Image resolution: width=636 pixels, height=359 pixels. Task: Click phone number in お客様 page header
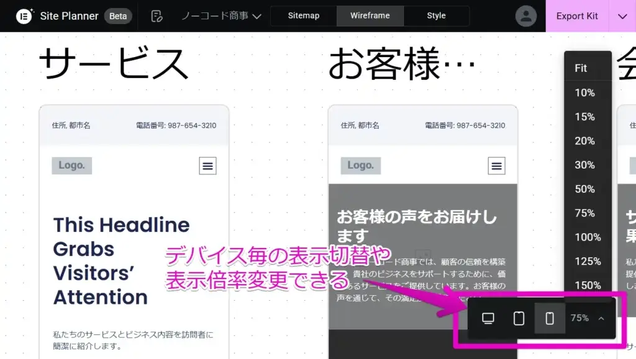pos(465,125)
